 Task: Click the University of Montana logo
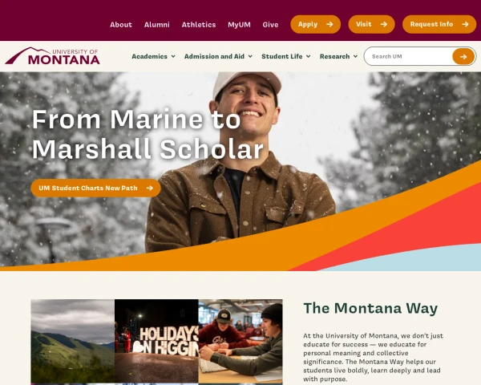(52, 56)
